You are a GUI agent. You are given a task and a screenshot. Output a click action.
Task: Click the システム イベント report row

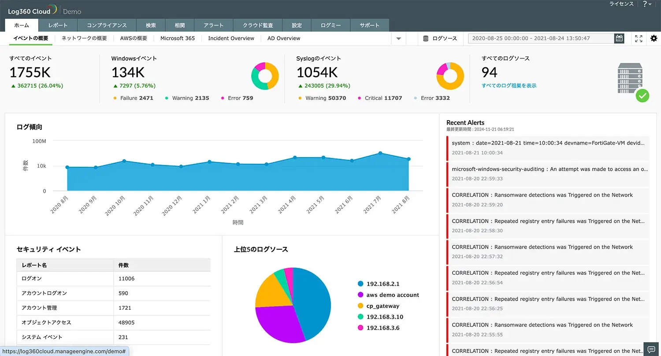point(114,337)
